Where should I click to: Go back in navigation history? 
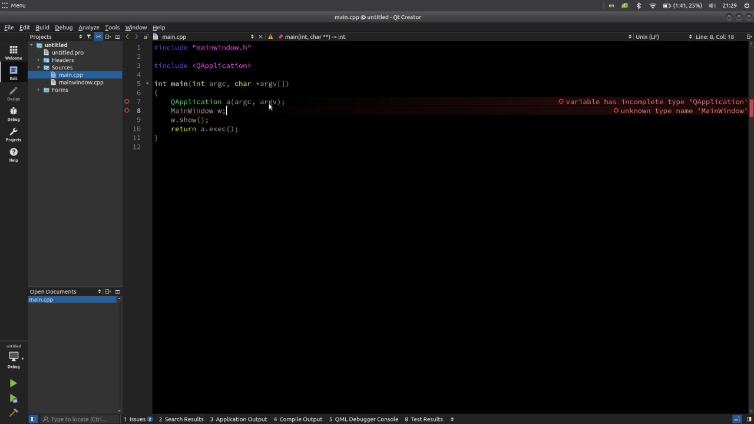click(127, 37)
